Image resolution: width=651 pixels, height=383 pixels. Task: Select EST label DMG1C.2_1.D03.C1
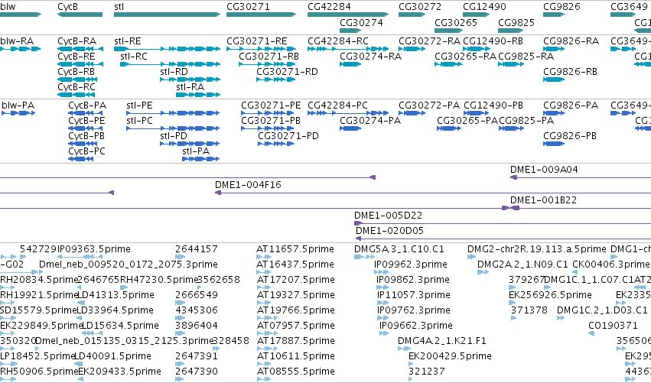(x=602, y=310)
